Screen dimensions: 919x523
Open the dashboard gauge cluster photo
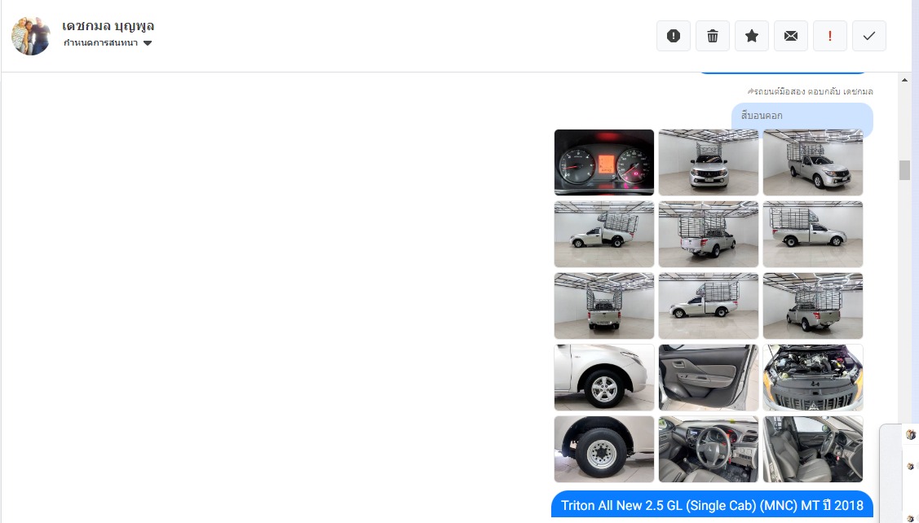(x=604, y=162)
